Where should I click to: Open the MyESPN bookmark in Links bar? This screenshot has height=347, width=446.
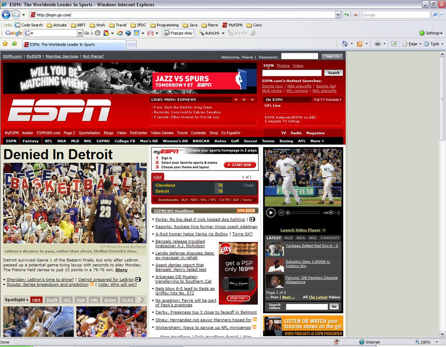coord(232,25)
